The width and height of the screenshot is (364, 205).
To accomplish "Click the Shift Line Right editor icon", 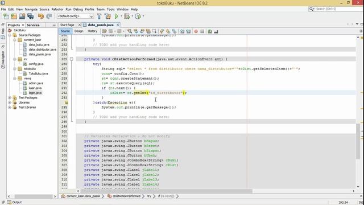I will 188,31.
